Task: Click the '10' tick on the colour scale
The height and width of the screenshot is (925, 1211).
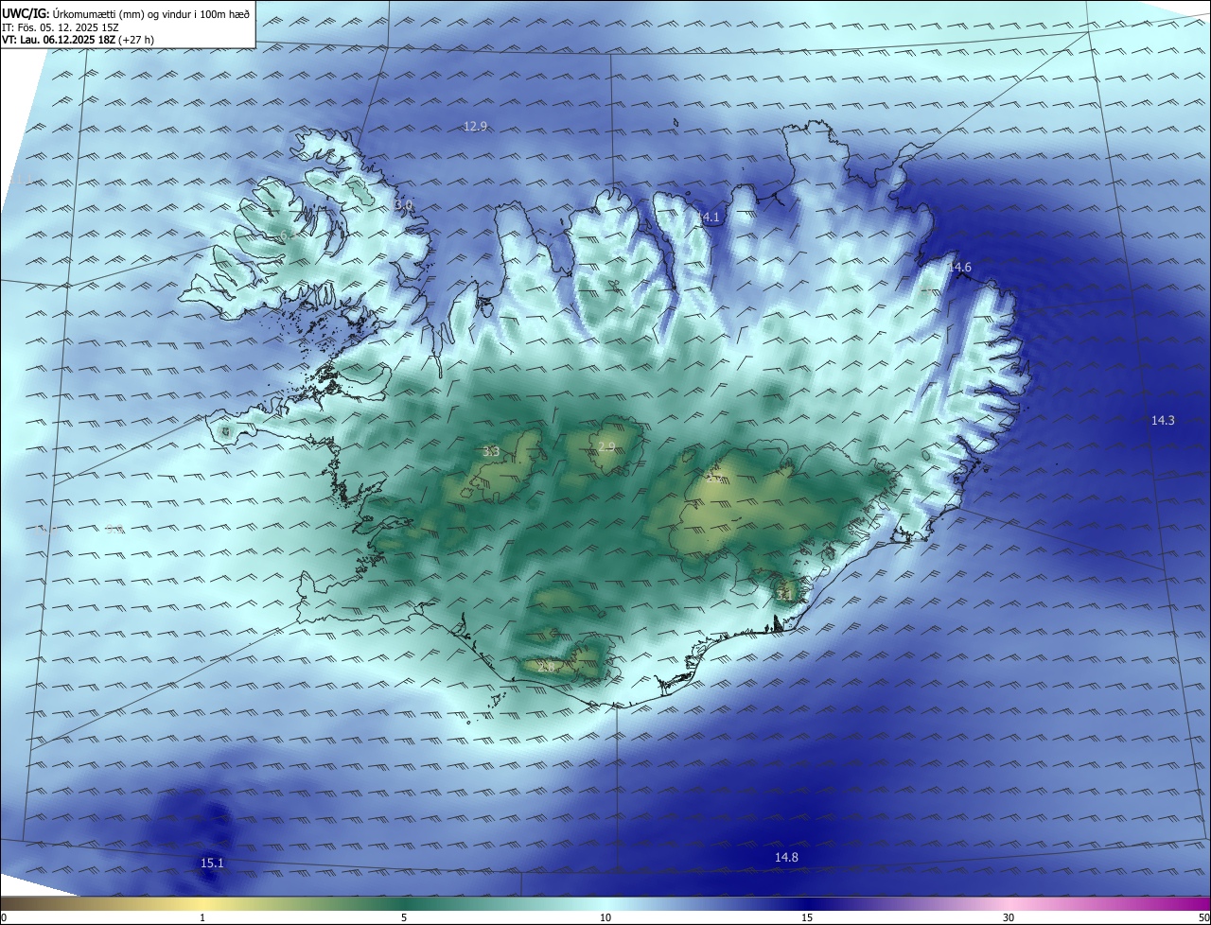Action: click(x=605, y=918)
